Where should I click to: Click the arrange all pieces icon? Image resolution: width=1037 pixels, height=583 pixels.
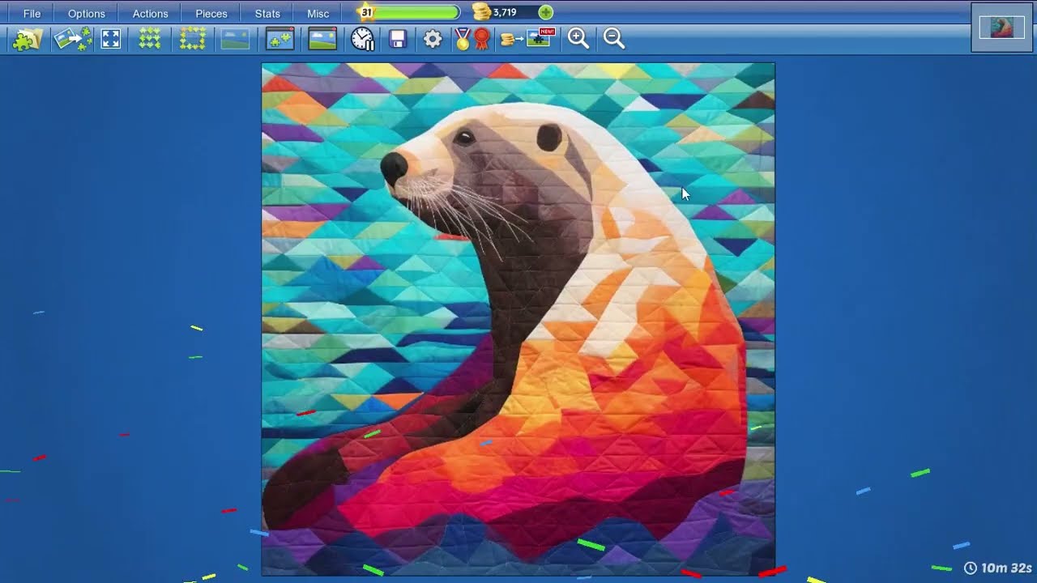tap(149, 39)
